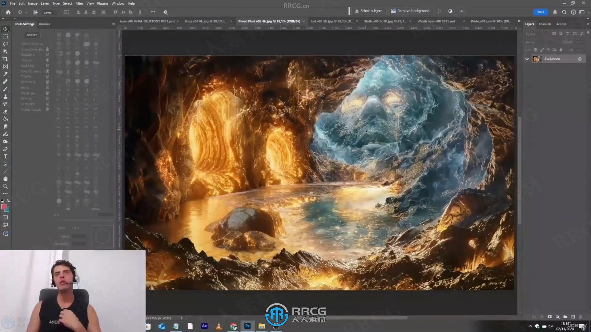Open the options bar settings gear
The image size is (591, 332).
click(165, 12)
